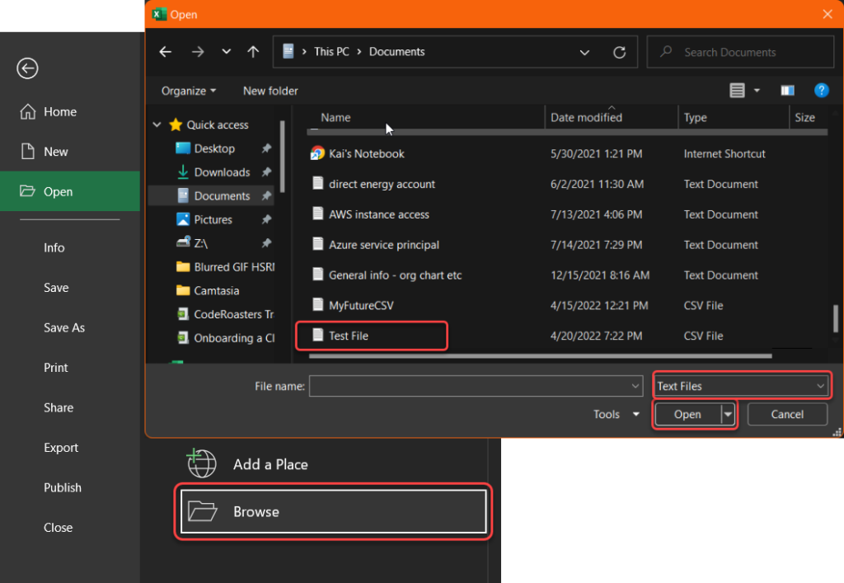Image resolution: width=844 pixels, height=583 pixels.
Task: Click the Browse folder button
Action: [333, 512]
